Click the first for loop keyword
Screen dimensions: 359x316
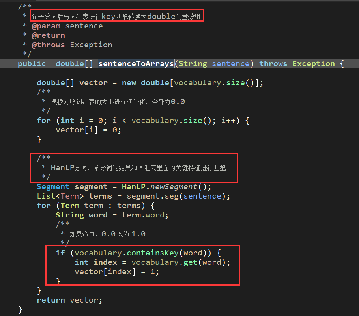coord(44,121)
